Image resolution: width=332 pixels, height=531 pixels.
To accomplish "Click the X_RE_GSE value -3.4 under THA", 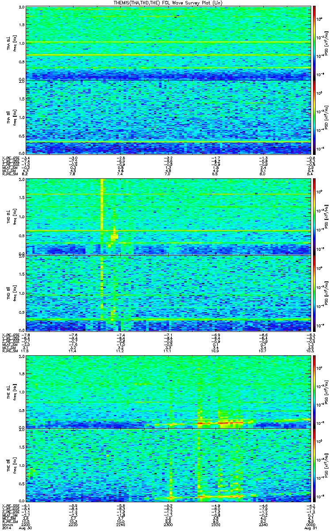I will tap(26, 158).
